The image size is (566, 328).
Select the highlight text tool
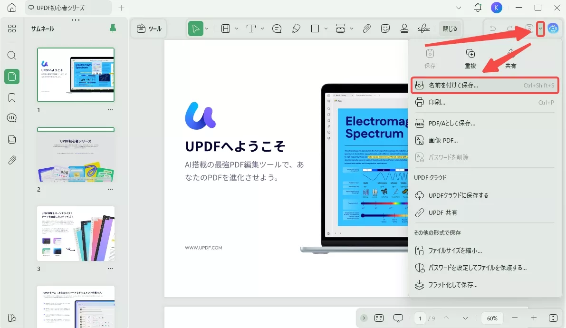[226, 29]
